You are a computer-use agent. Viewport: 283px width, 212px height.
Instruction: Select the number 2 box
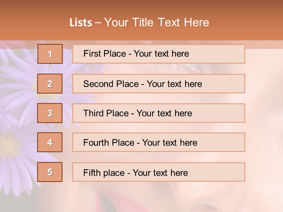click(x=50, y=84)
